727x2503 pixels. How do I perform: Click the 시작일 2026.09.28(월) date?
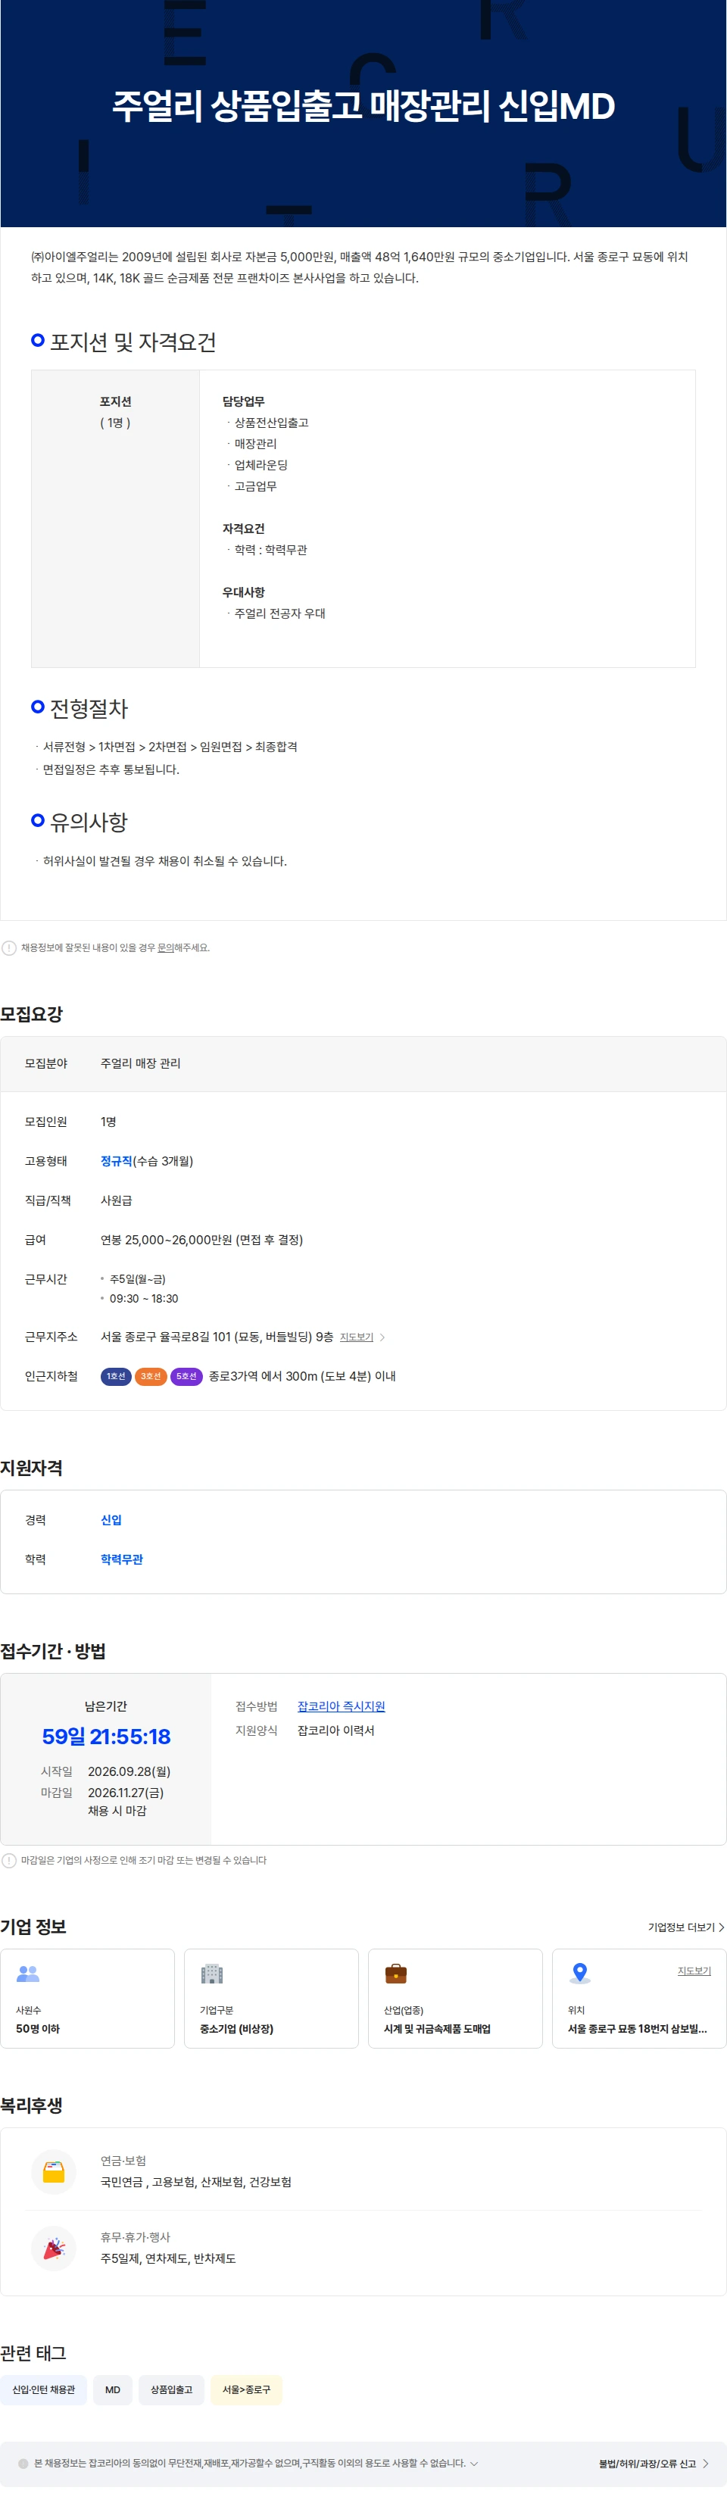pyautogui.click(x=129, y=1771)
